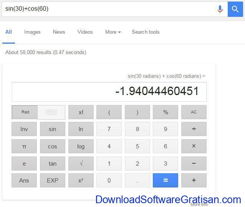Open Search tools options
This screenshot has height=207, width=245.
coord(146,32)
